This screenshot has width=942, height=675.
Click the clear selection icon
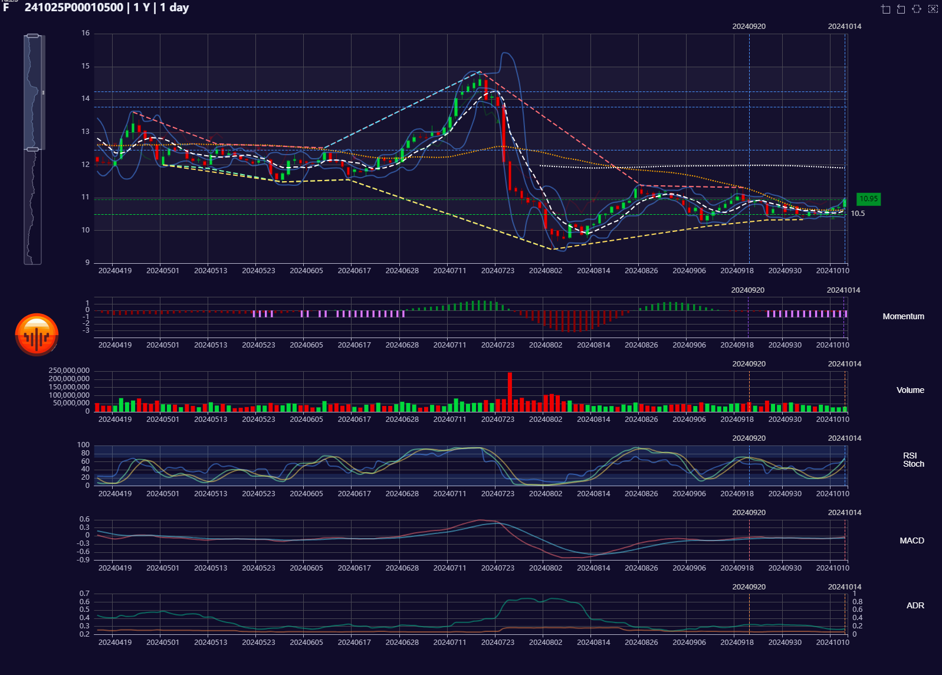pos(933,9)
